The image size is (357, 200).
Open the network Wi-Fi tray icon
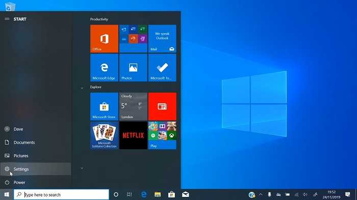pos(296,195)
